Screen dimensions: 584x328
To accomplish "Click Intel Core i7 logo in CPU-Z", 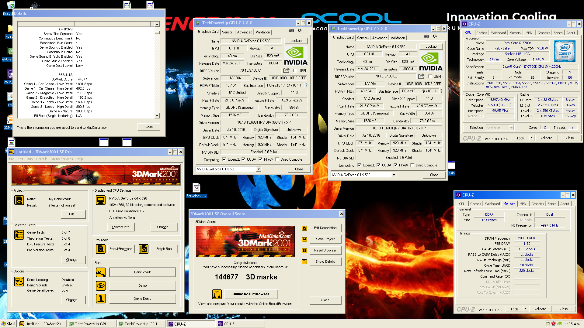I will tap(565, 51).
